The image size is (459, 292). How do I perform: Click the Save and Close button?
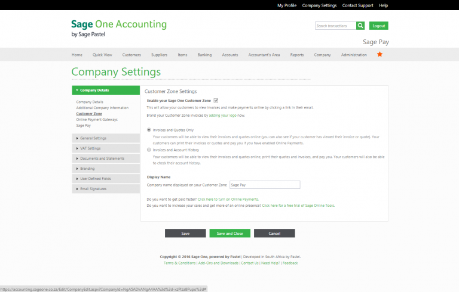(x=229, y=234)
